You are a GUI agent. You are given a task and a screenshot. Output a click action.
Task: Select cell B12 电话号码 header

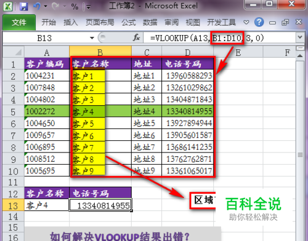(100, 193)
